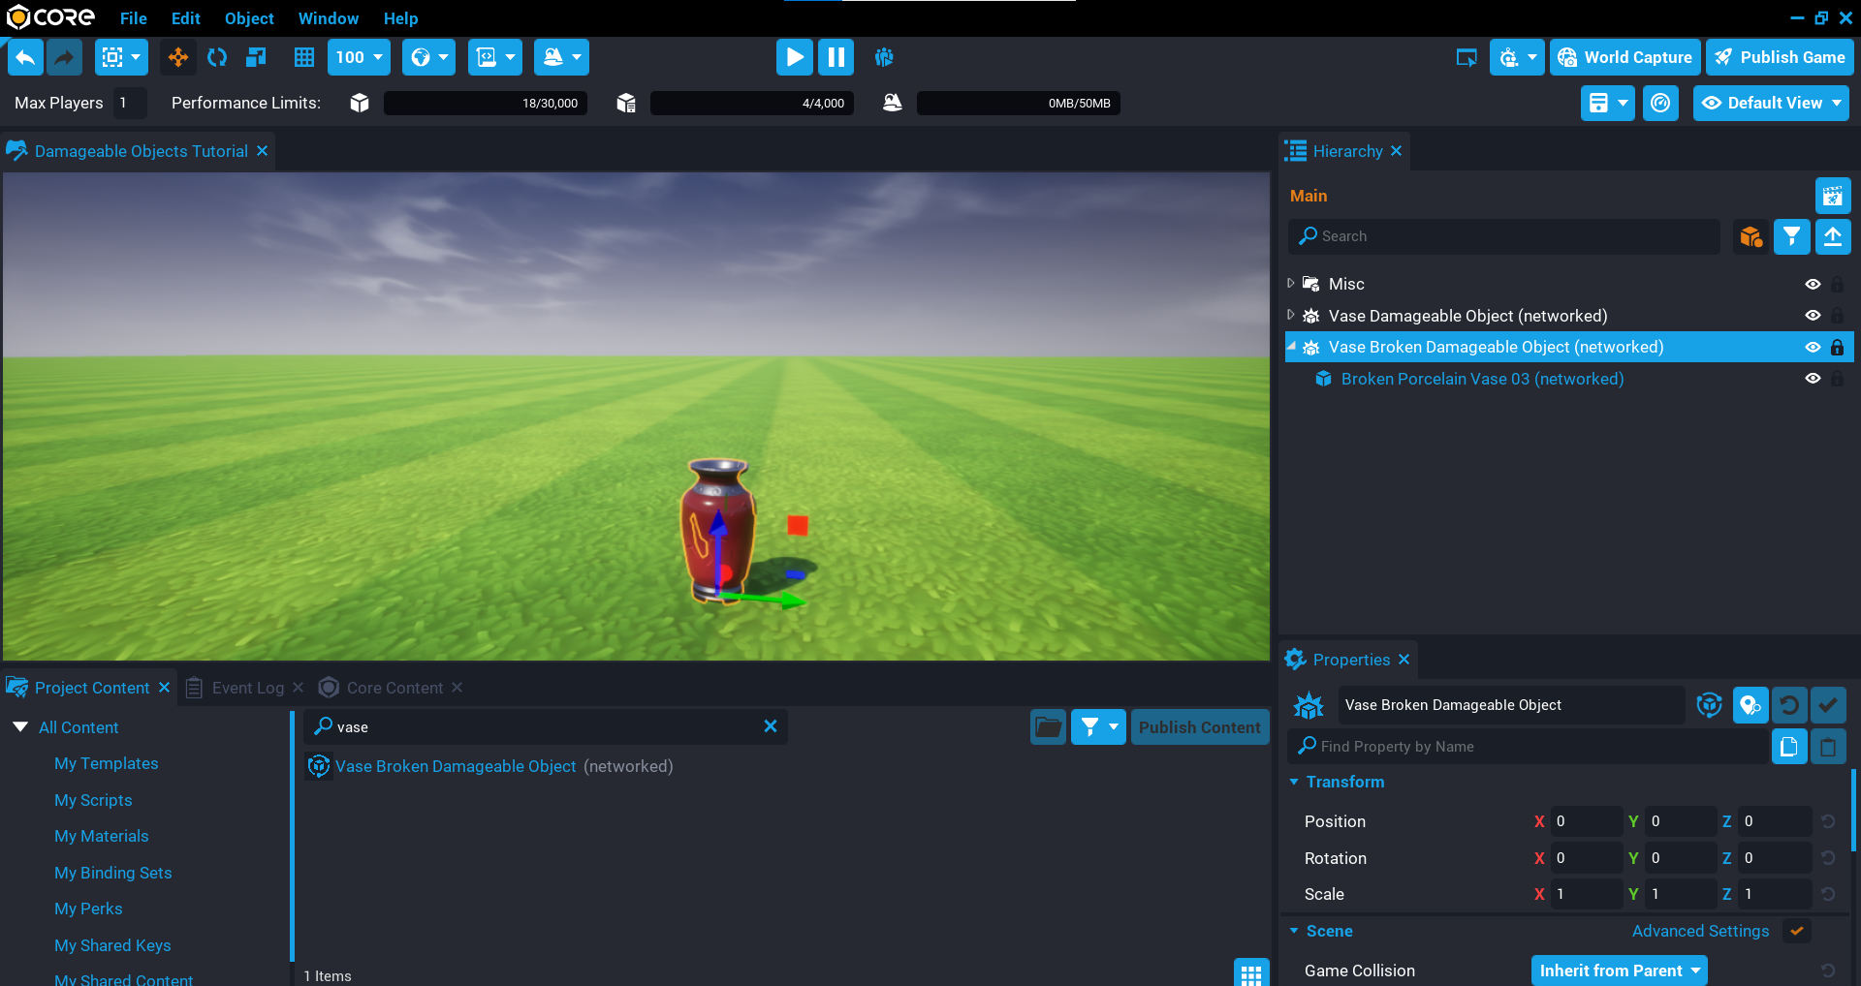Toggle visibility of Broken Porcelain Vase 03
Screen dimensions: 1861x986
click(x=1813, y=379)
